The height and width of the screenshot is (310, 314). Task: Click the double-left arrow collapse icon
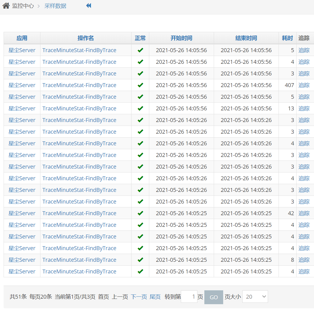click(89, 6)
